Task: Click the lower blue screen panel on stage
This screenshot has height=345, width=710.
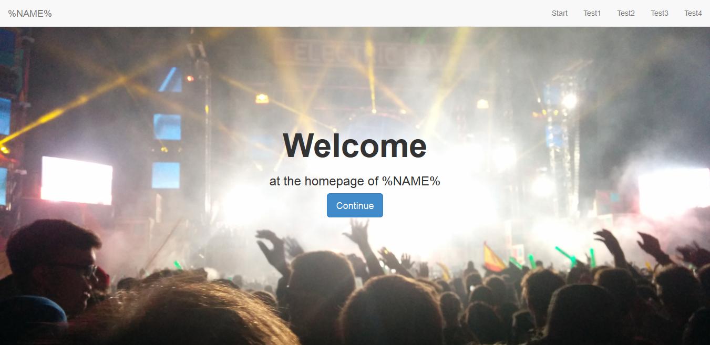Action: tap(166, 175)
